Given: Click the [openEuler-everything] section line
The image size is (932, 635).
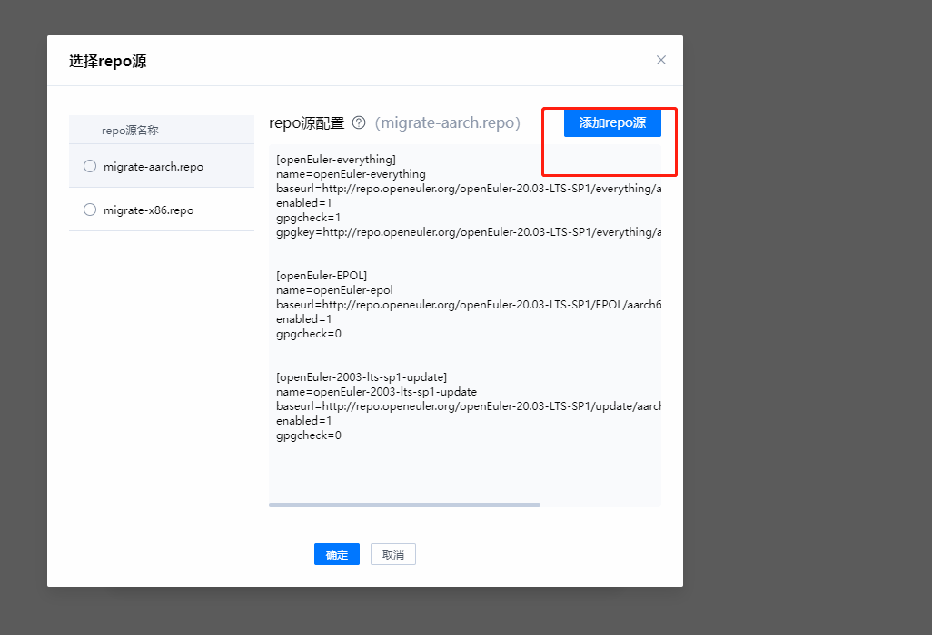Looking at the screenshot, I should [336, 160].
